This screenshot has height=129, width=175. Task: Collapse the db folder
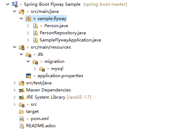(21, 54)
